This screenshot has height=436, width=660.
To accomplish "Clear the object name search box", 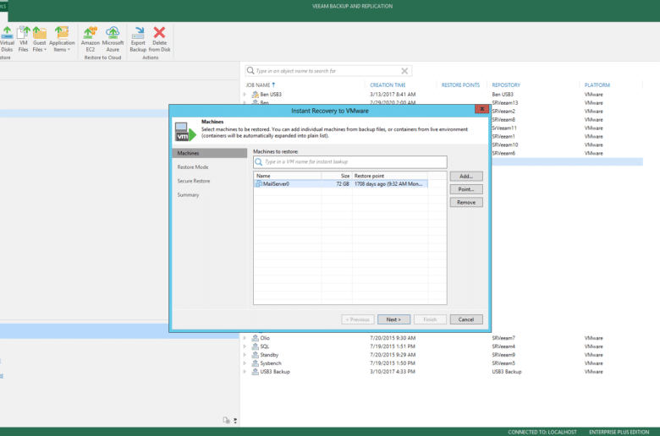I will (404, 71).
